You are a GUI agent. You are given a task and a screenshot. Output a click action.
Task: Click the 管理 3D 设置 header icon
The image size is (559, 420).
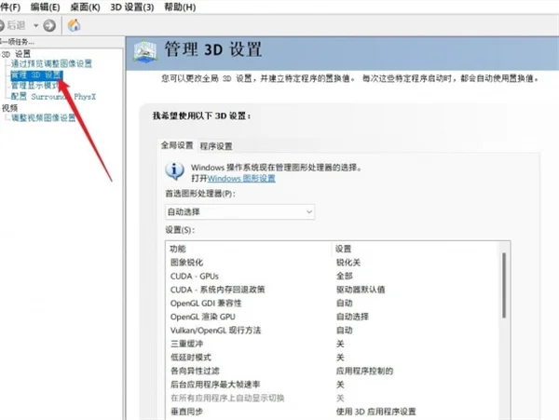point(144,51)
